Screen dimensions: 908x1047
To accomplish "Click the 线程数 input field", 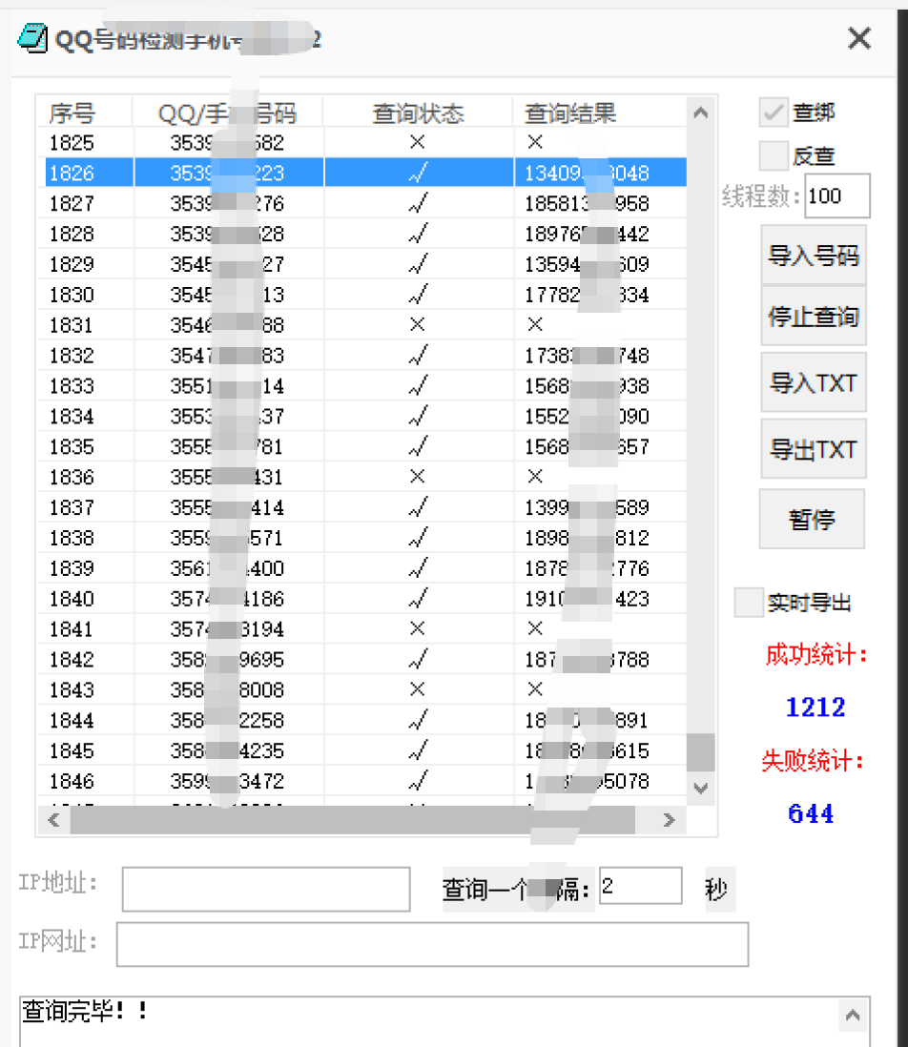I will (837, 195).
